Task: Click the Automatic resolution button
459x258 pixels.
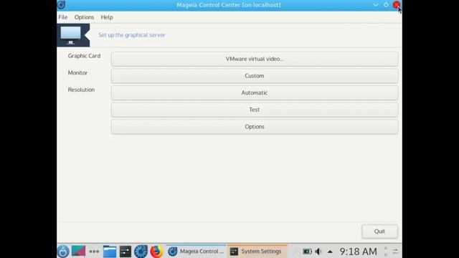Action: [255, 93]
